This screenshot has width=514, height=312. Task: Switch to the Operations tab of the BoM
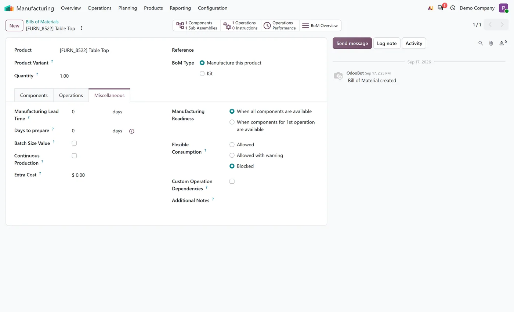point(71,95)
